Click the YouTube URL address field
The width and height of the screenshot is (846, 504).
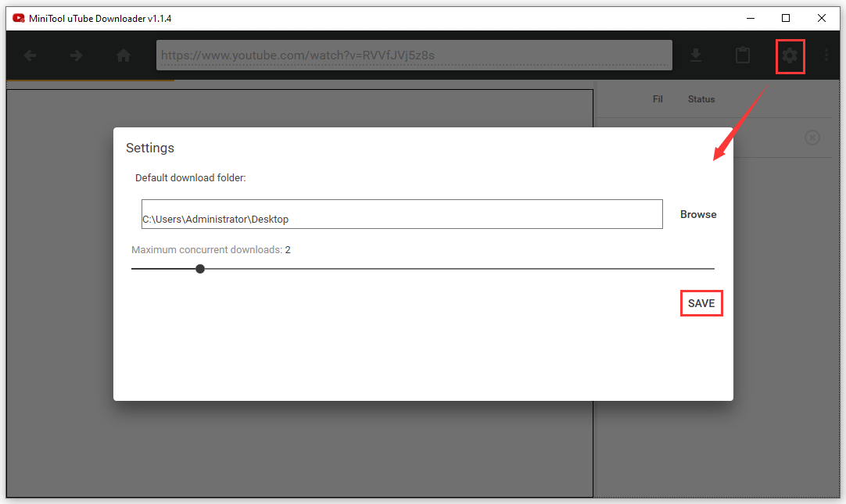pyautogui.click(x=414, y=55)
